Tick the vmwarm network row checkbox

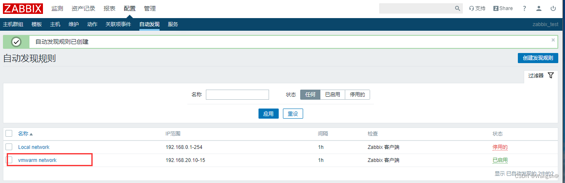9,160
